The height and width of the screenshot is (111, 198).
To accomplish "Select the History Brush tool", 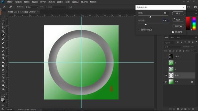I will click(3, 51).
